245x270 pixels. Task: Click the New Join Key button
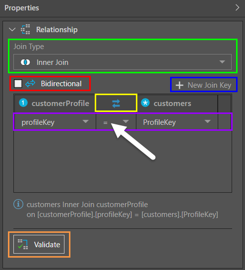[x=204, y=85]
